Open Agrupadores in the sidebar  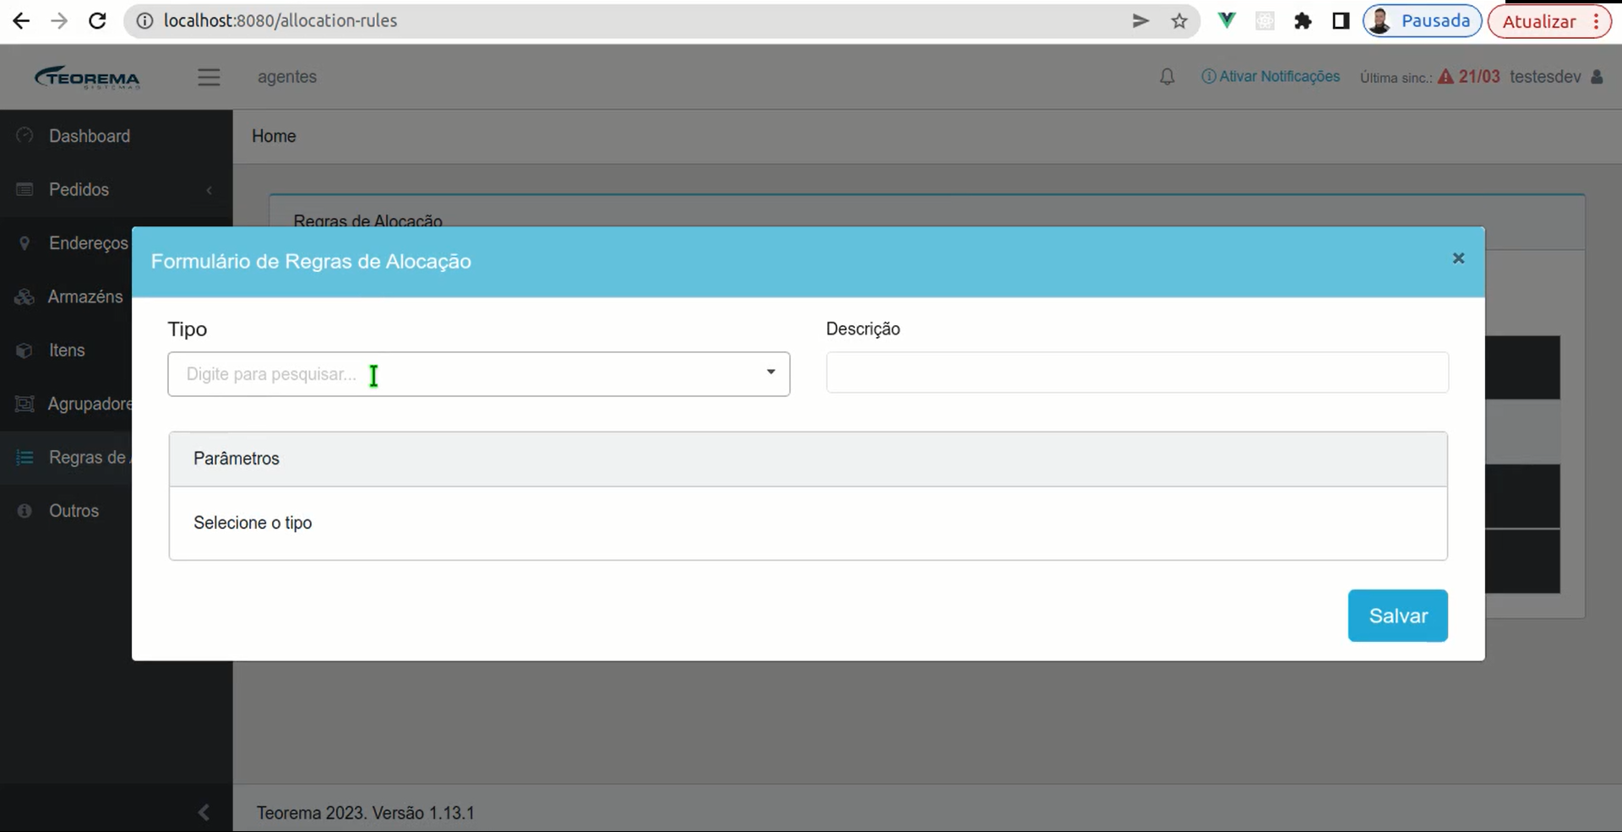coord(90,404)
